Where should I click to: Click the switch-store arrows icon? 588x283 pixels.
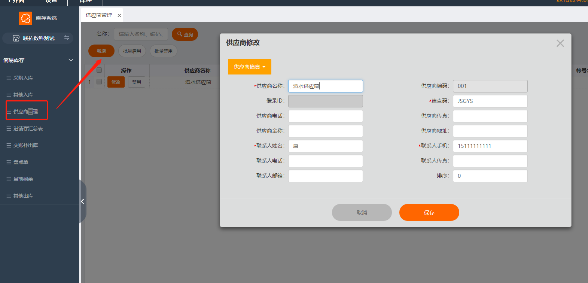click(x=67, y=37)
